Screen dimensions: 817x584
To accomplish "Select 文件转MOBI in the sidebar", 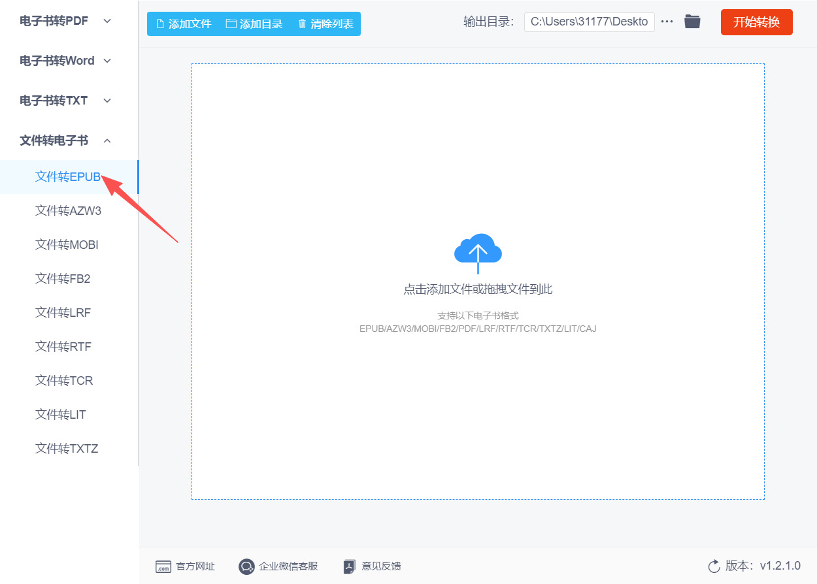I will [x=69, y=245].
